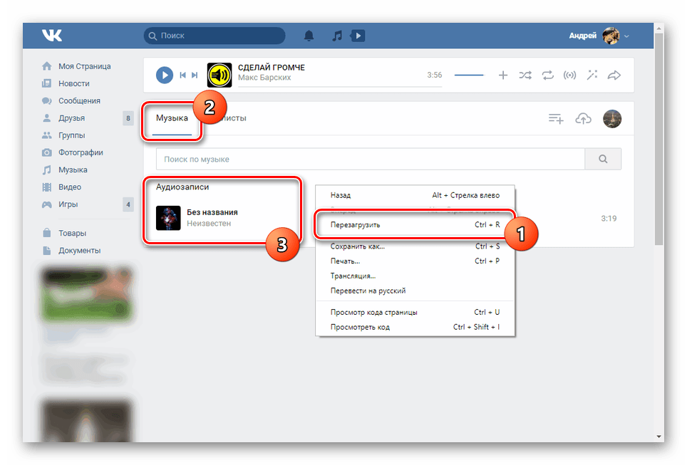Choose Сохранить как in context menu

pyautogui.click(x=358, y=246)
